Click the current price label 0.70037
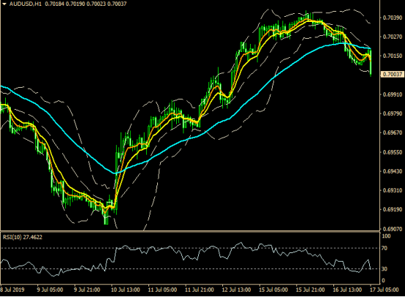Image resolution: width=405 pixels, height=297 pixels. (x=392, y=74)
